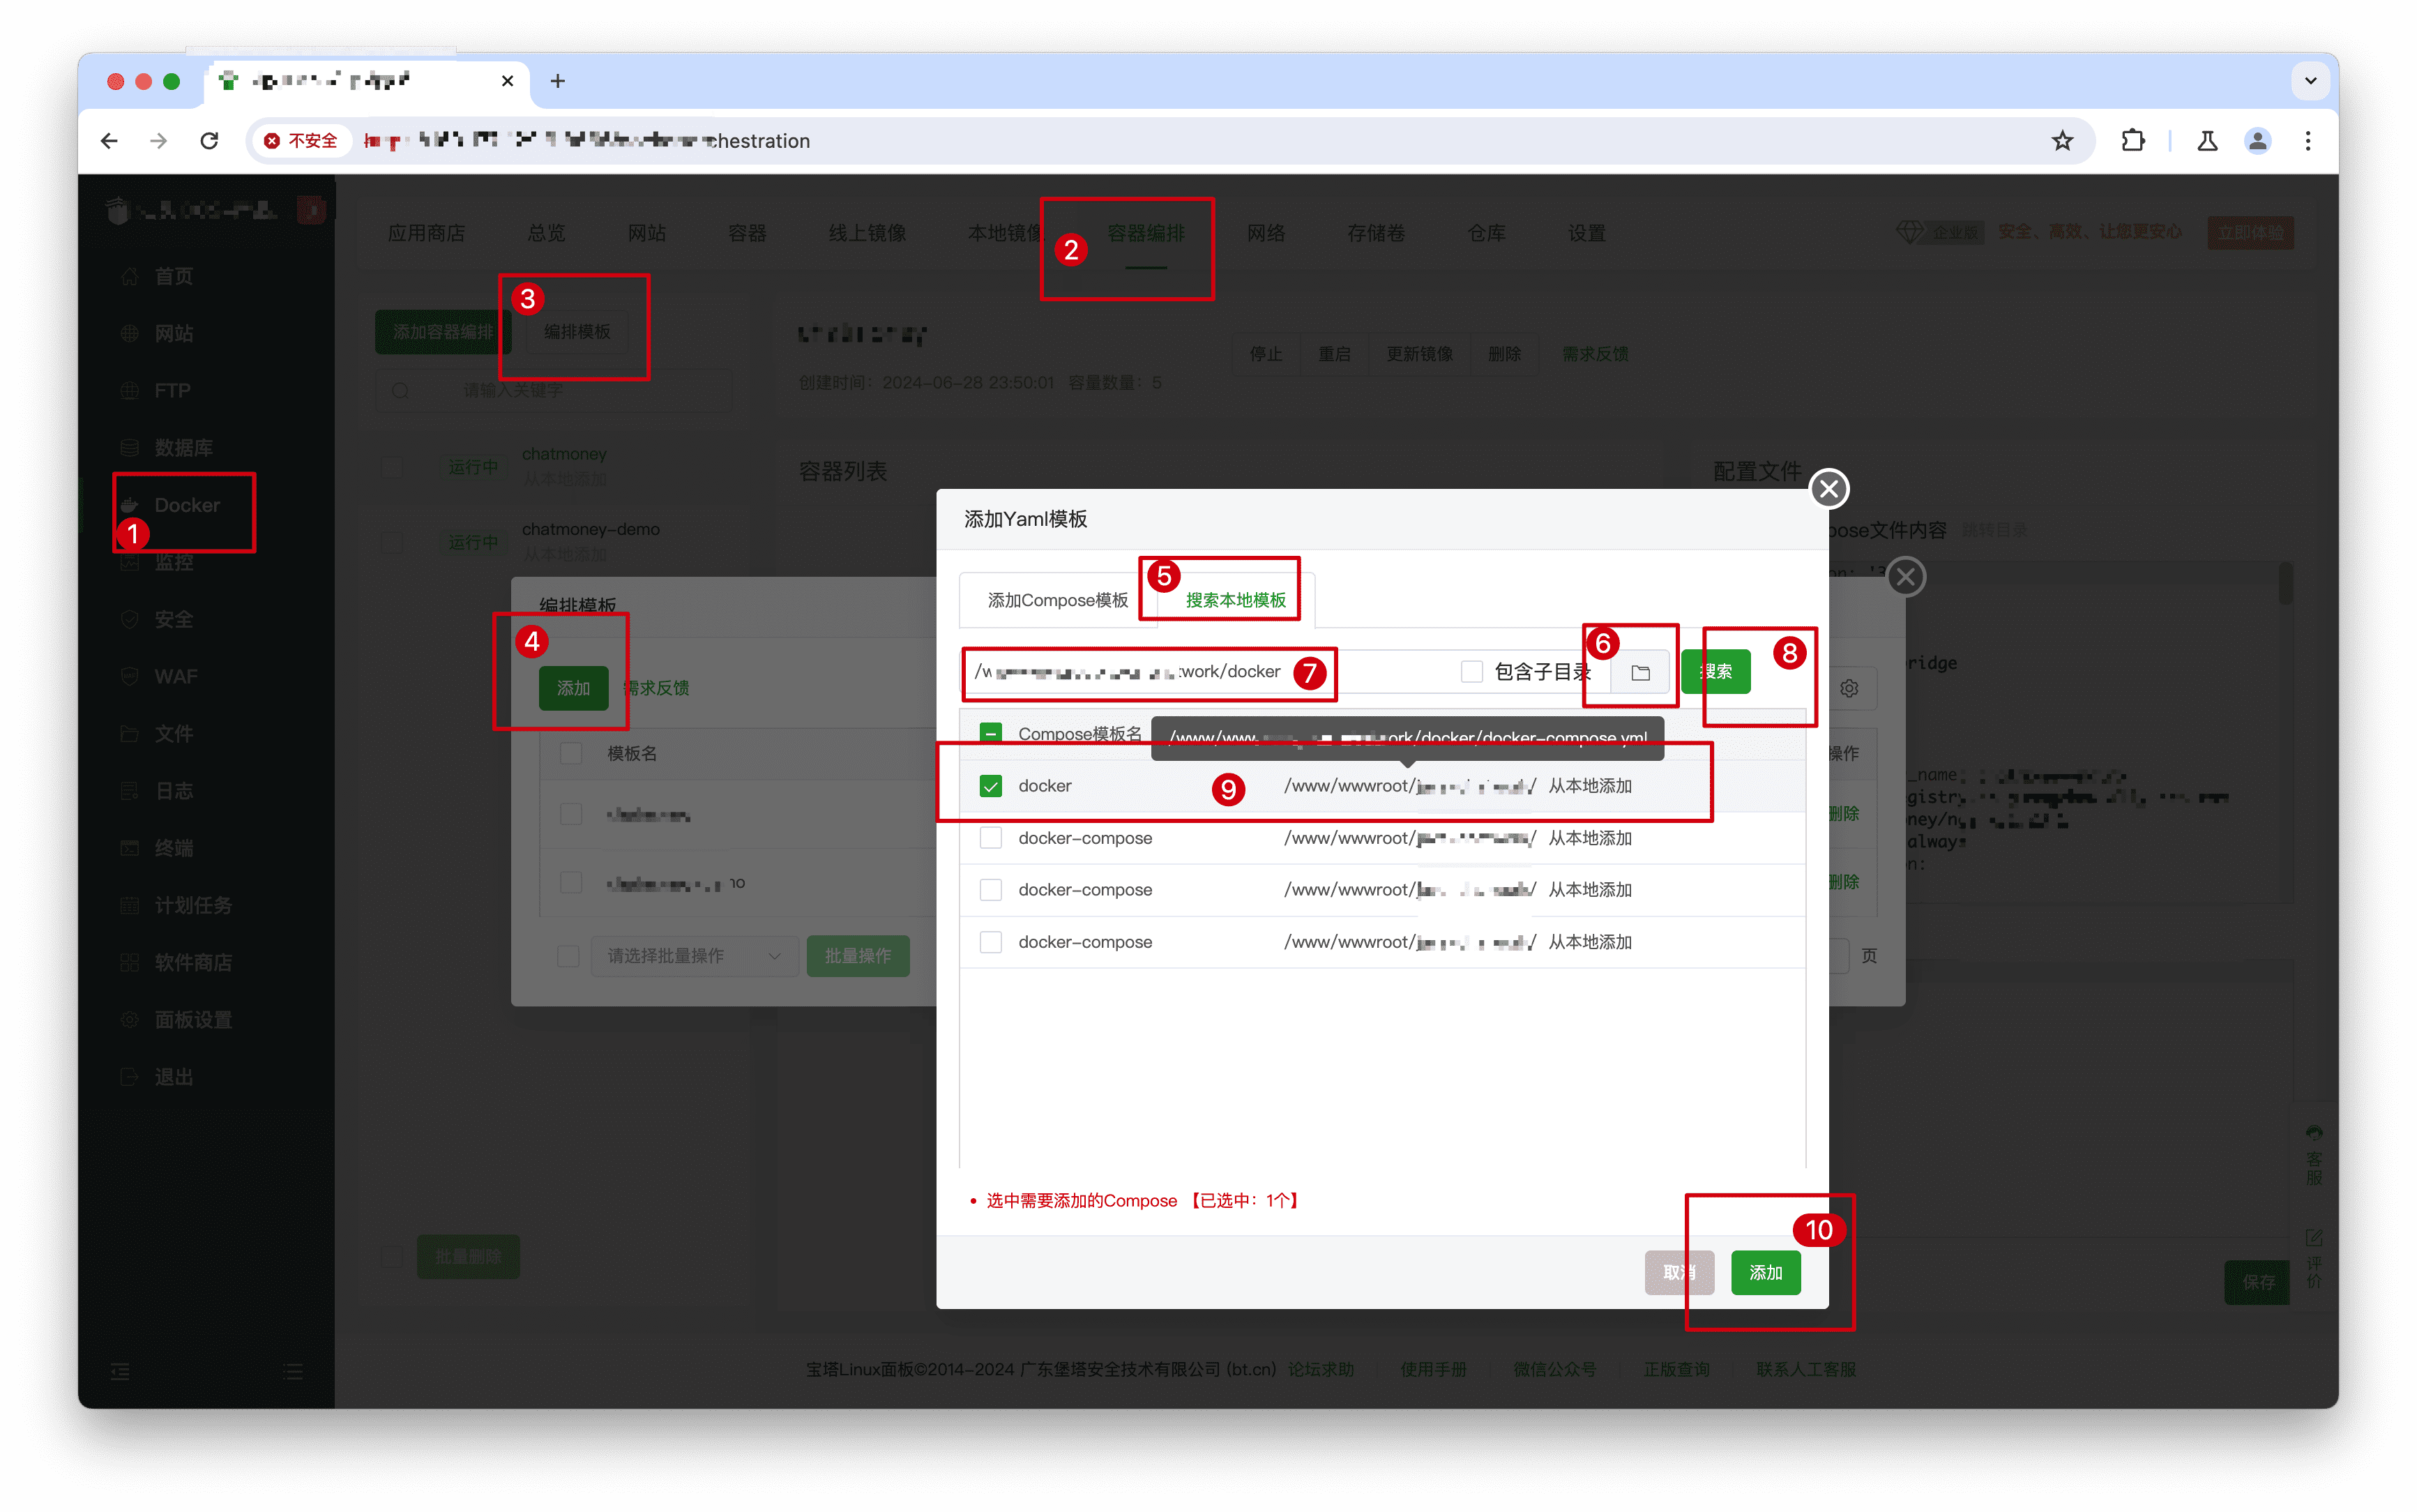This screenshot has width=2417, height=1512.
Task: Toggle 模板名 header checkbox in 编排模板
Action: tap(570, 753)
